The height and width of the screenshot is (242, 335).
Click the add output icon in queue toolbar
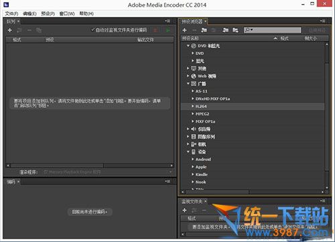(19, 30)
